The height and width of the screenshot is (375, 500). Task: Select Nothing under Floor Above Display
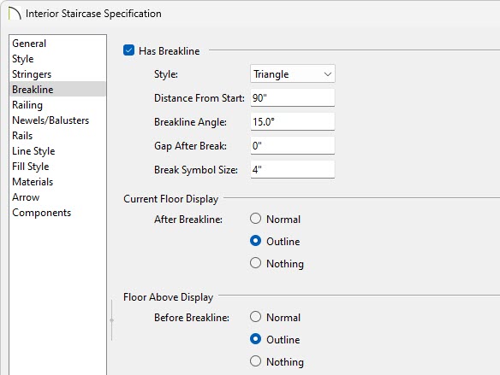tap(255, 361)
